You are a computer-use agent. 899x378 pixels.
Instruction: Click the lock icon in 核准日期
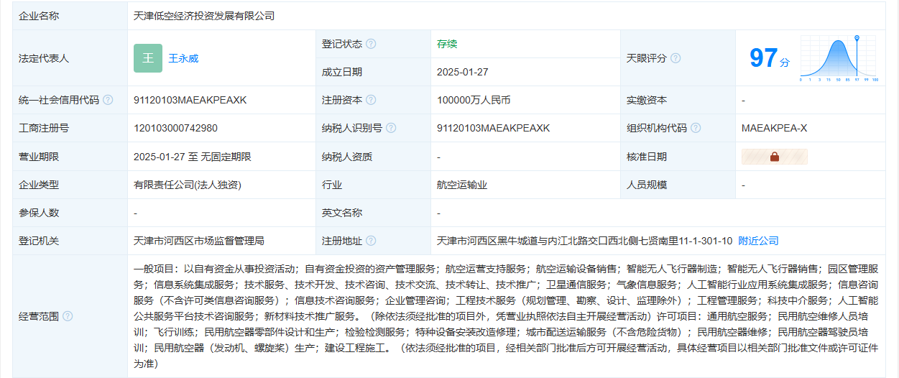(x=775, y=157)
